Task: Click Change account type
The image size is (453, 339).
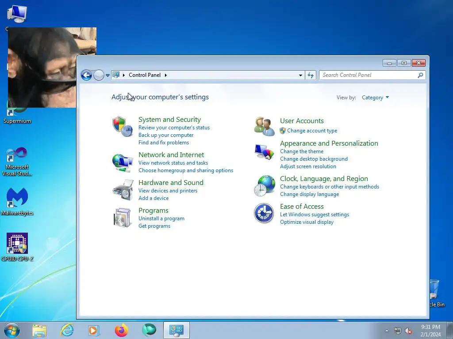Action: click(312, 131)
